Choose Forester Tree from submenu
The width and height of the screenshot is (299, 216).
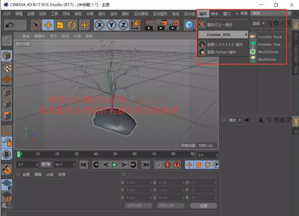pyautogui.click(x=267, y=44)
